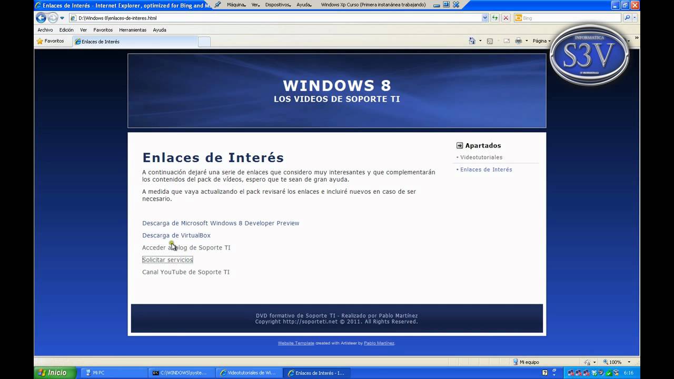Exit fullscreen via the mini toolbar restore icon
The image size is (674, 379).
pos(446,5)
